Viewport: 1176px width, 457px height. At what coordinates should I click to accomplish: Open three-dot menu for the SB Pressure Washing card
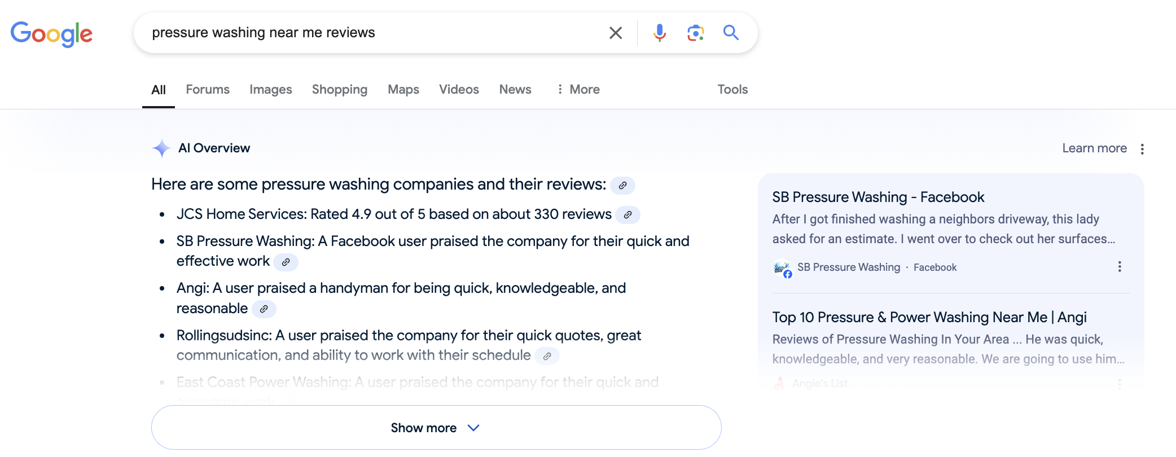point(1120,267)
